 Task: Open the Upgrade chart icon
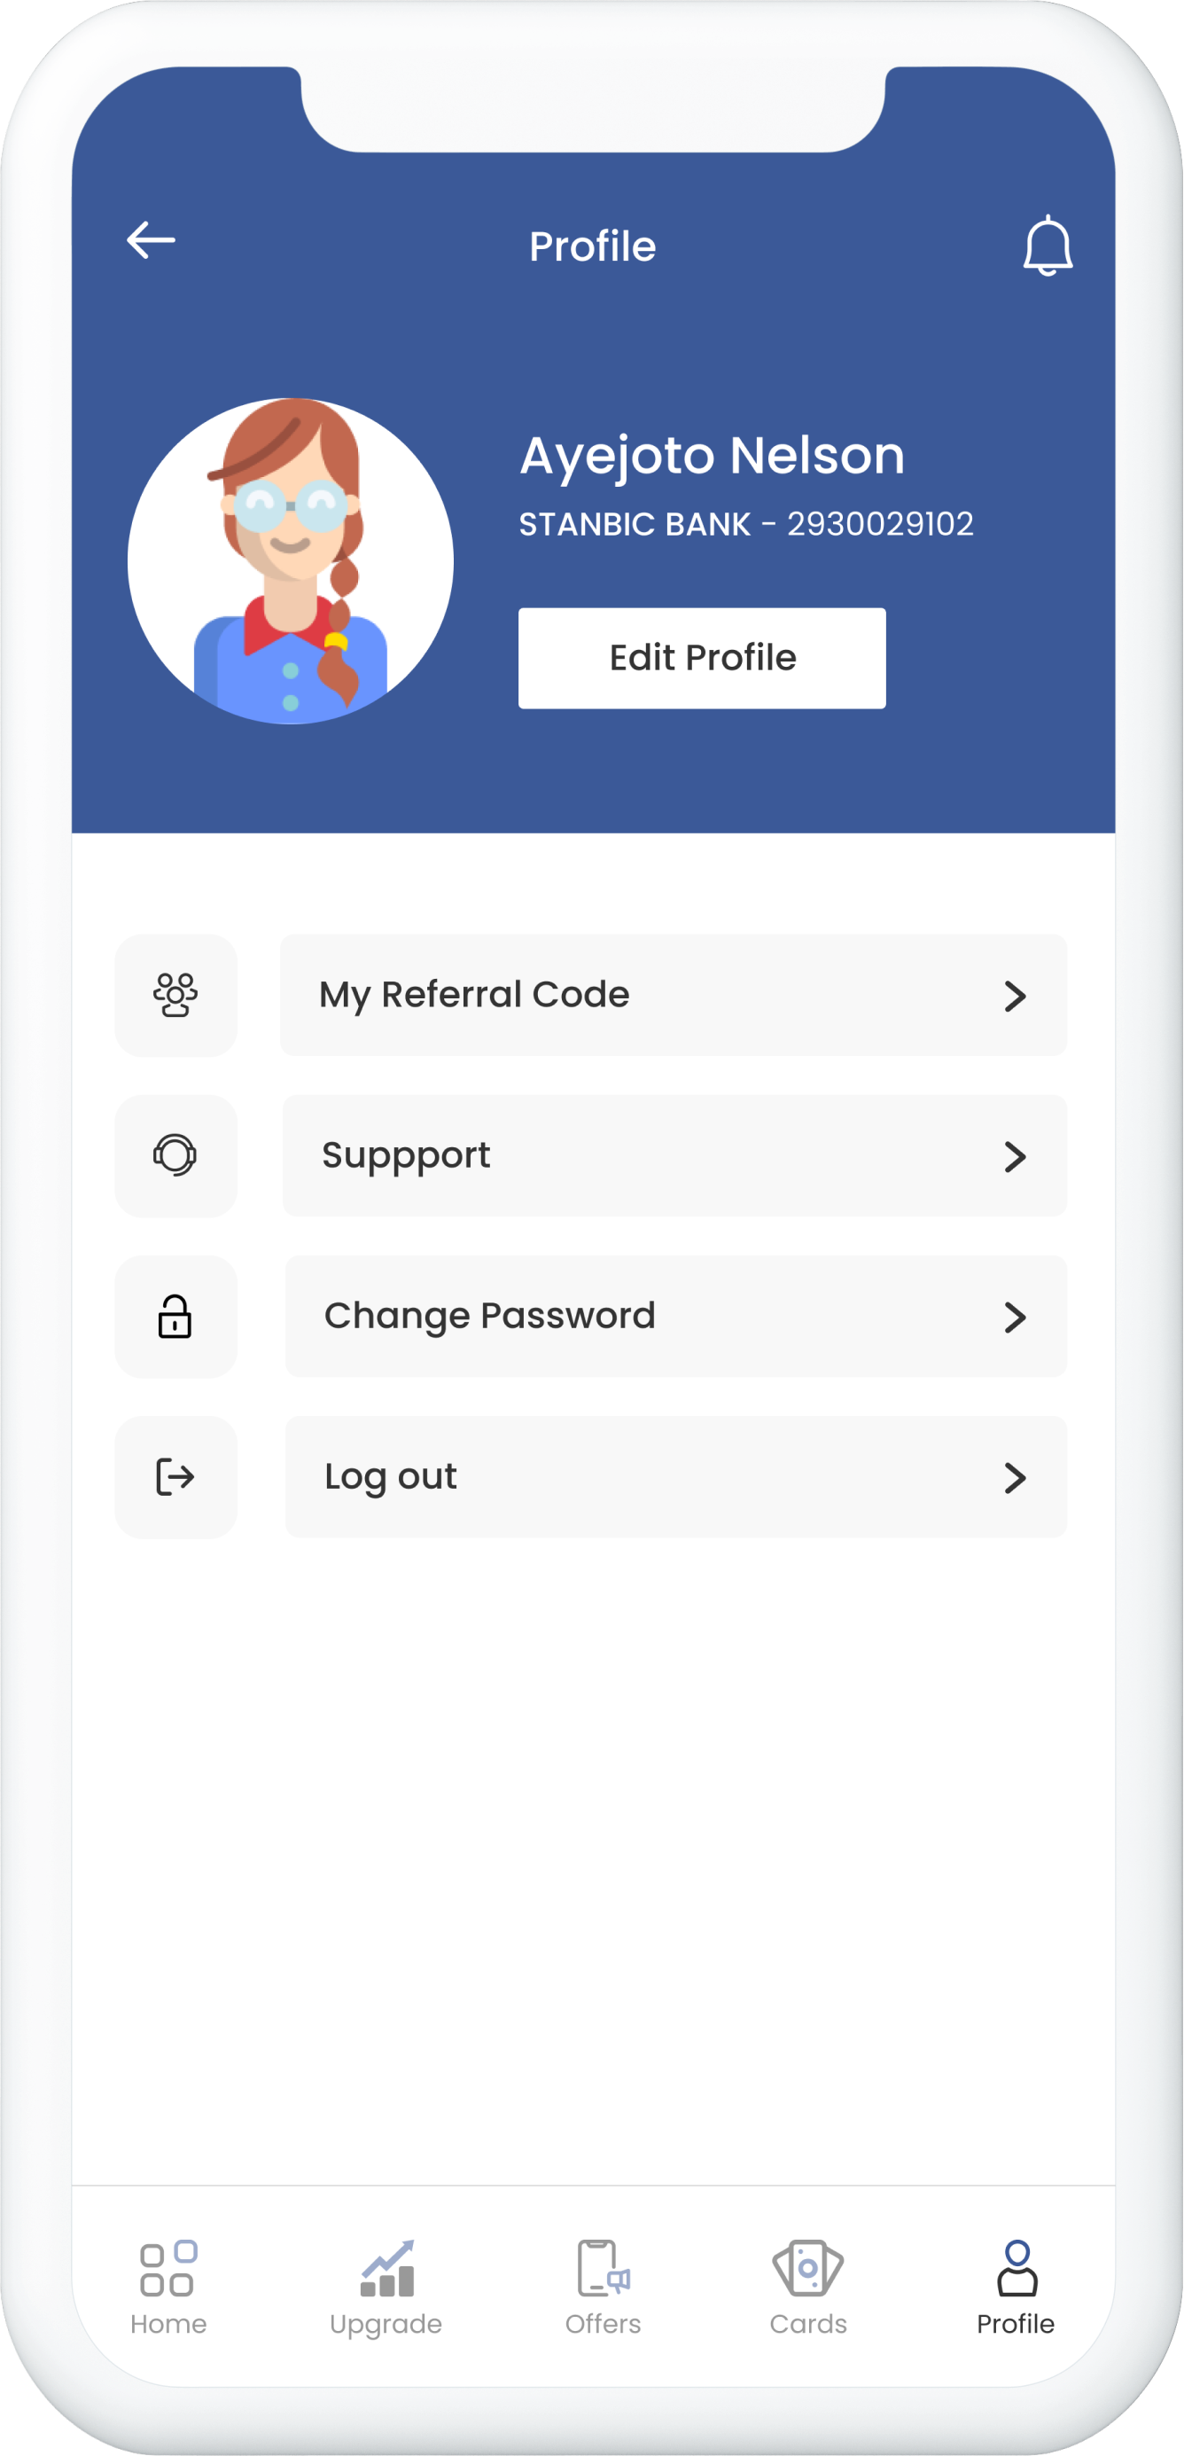(x=386, y=2269)
